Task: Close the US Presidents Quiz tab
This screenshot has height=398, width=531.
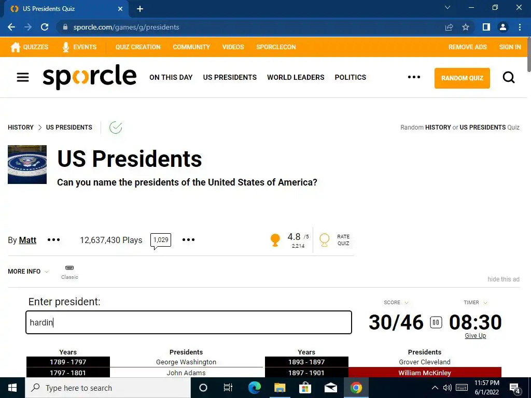Action: (x=120, y=9)
